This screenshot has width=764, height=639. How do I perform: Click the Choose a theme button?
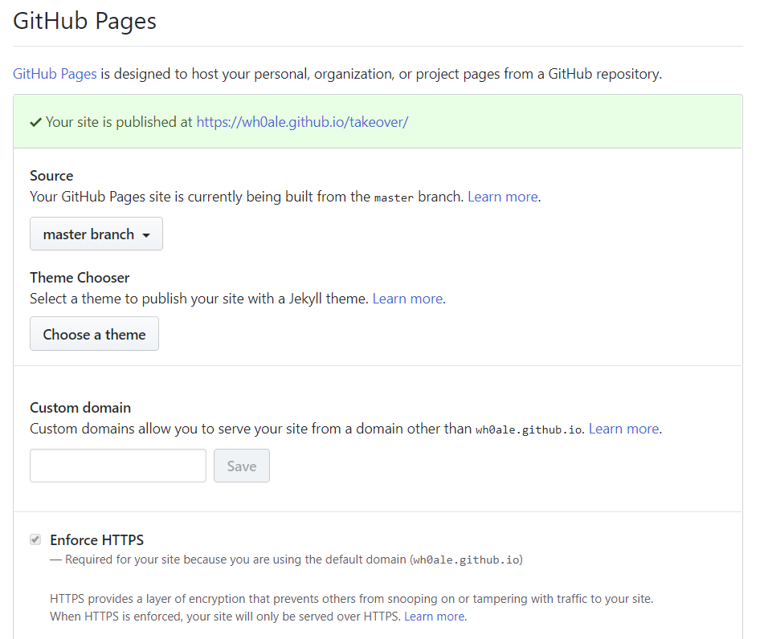(95, 334)
